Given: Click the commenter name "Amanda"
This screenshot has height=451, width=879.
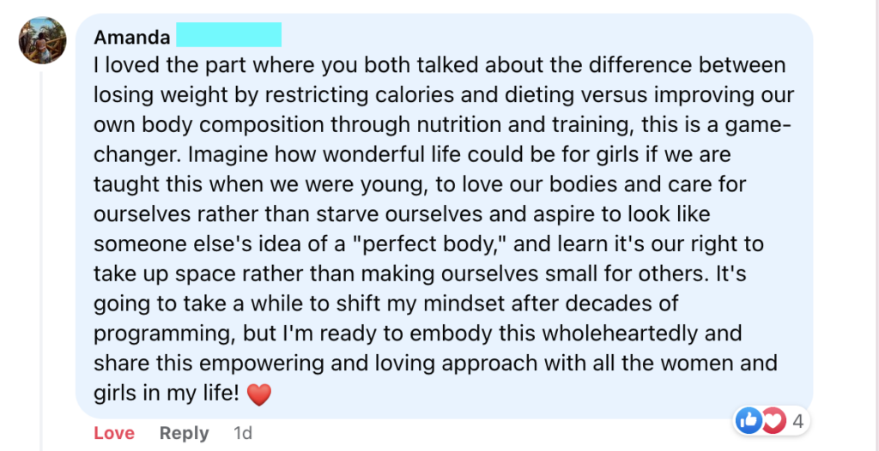Looking at the screenshot, I should coord(132,37).
